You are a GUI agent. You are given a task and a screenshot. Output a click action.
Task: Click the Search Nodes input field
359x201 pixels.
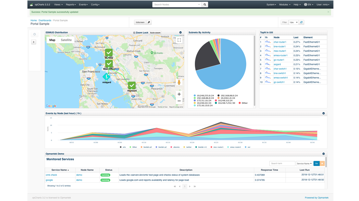click(x=176, y=5)
